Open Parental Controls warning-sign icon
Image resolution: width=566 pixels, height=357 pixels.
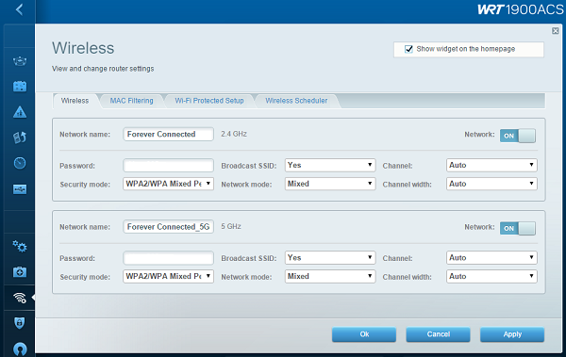(x=20, y=112)
